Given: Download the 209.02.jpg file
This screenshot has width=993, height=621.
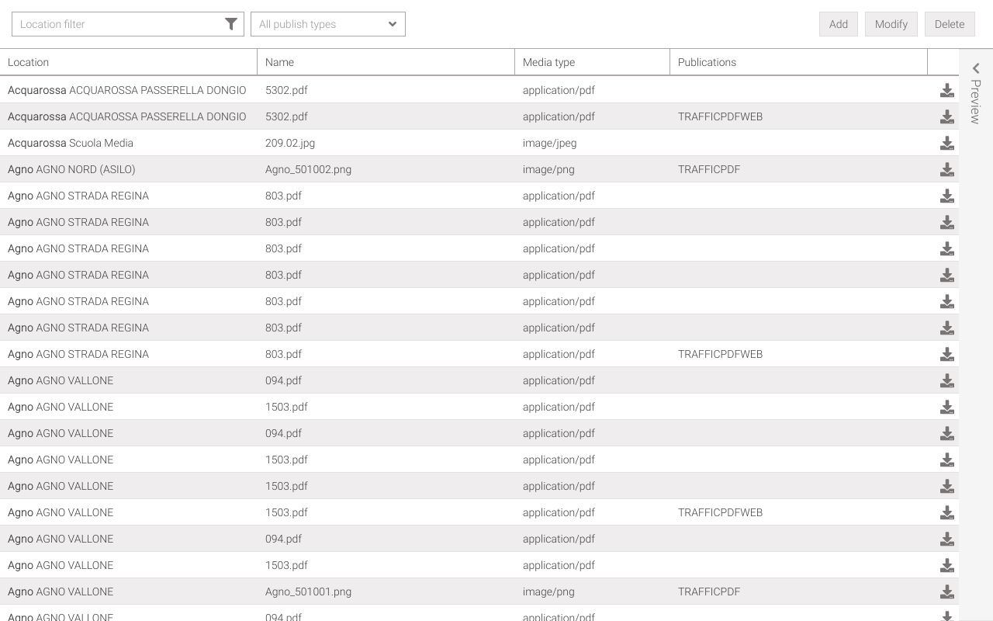Looking at the screenshot, I should pyautogui.click(x=946, y=144).
